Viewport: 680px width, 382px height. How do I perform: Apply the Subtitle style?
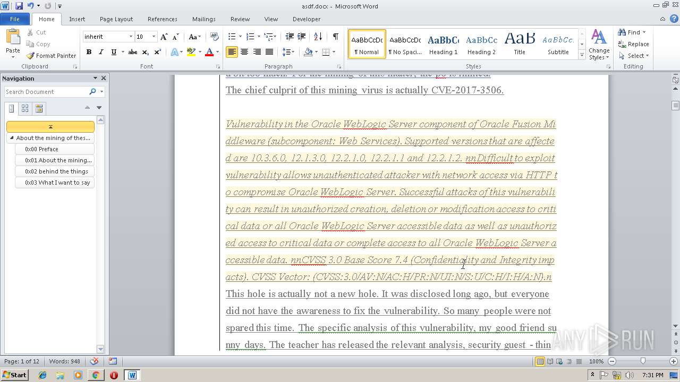(558, 44)
